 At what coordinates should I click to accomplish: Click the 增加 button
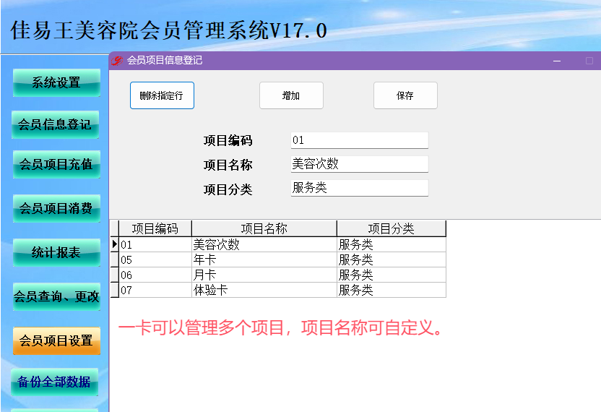click(x=291, y=95)
